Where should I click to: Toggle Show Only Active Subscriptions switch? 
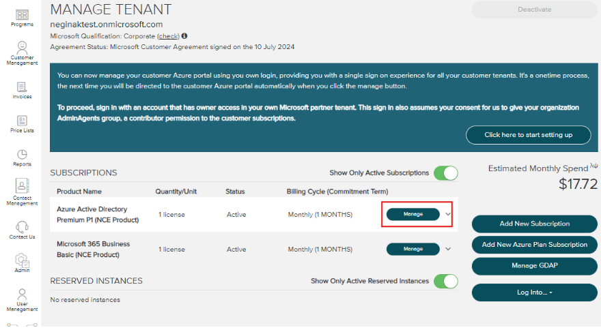coord(446,173)
